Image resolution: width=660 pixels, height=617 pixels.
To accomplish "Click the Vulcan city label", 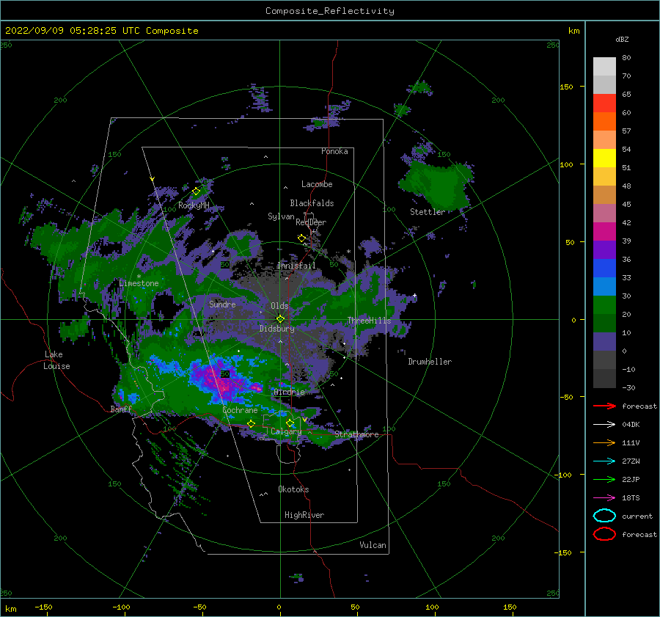I will point(373,545).
